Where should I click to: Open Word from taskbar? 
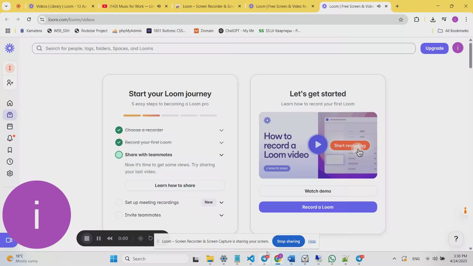point(291,259)
